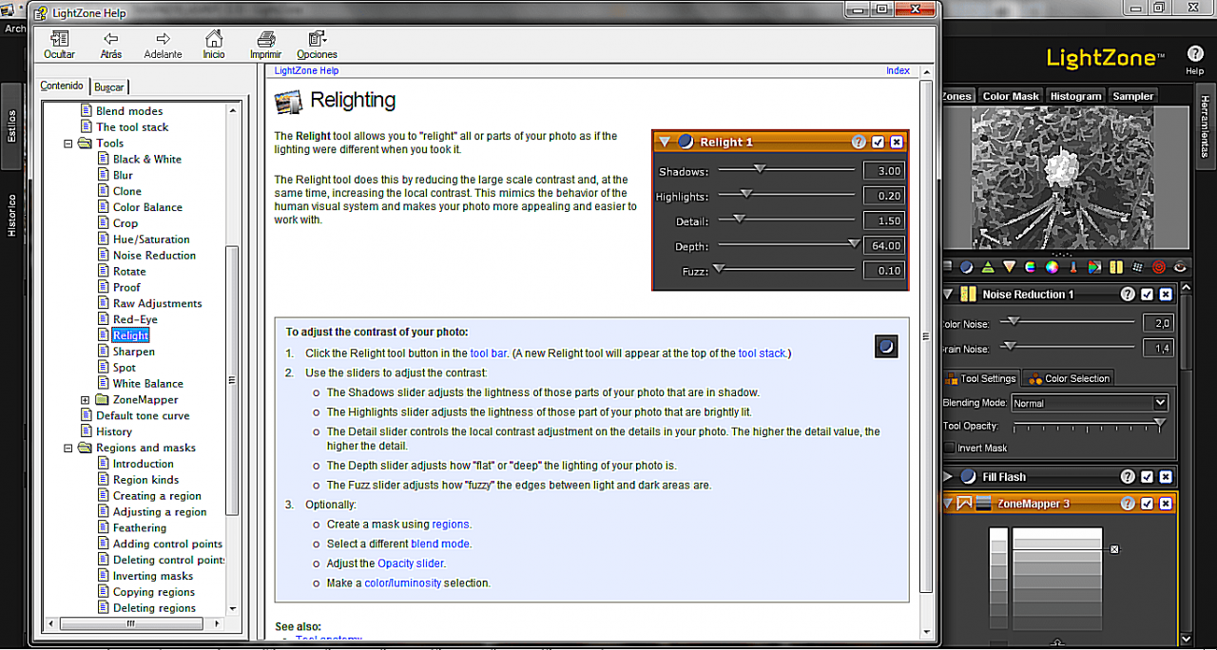Switch to the Color Selection tab
The width and height of the screenshot is (1217, 650).
click(x=1069, y=378)
